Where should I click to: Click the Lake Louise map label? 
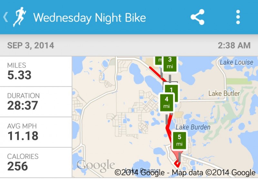pyautogui.click(x=236, y=62)
